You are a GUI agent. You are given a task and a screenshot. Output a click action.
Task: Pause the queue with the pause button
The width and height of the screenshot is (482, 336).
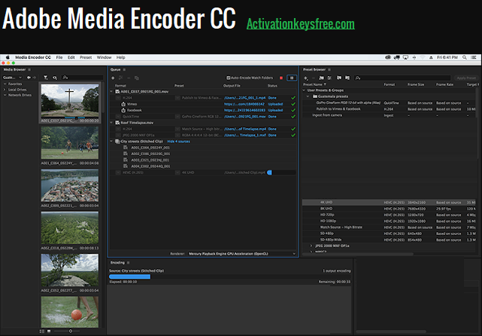click(292, 78)
